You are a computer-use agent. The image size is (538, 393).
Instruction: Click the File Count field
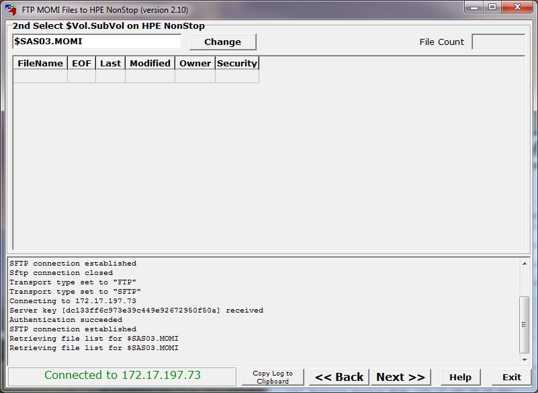498,42
